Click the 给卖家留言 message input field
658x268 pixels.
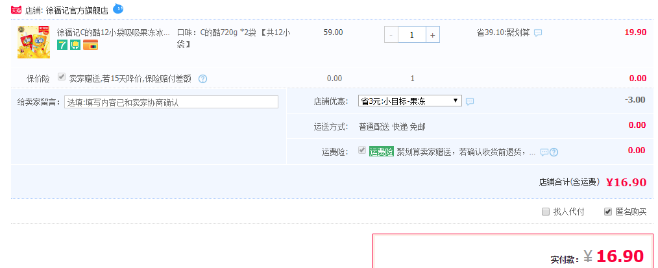click(x=171, y=102)
